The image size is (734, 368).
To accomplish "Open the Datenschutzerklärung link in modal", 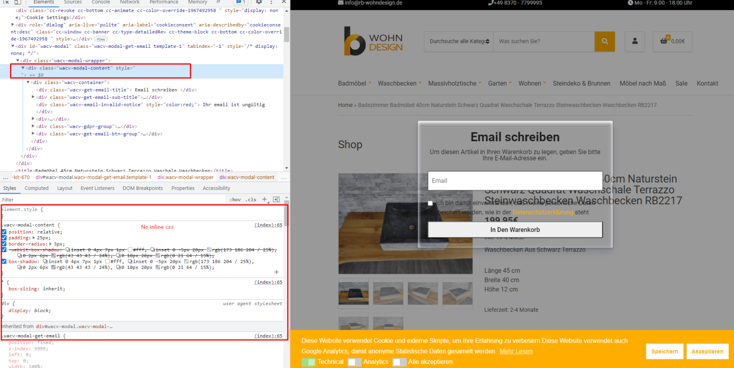I will tap(543, 212).
